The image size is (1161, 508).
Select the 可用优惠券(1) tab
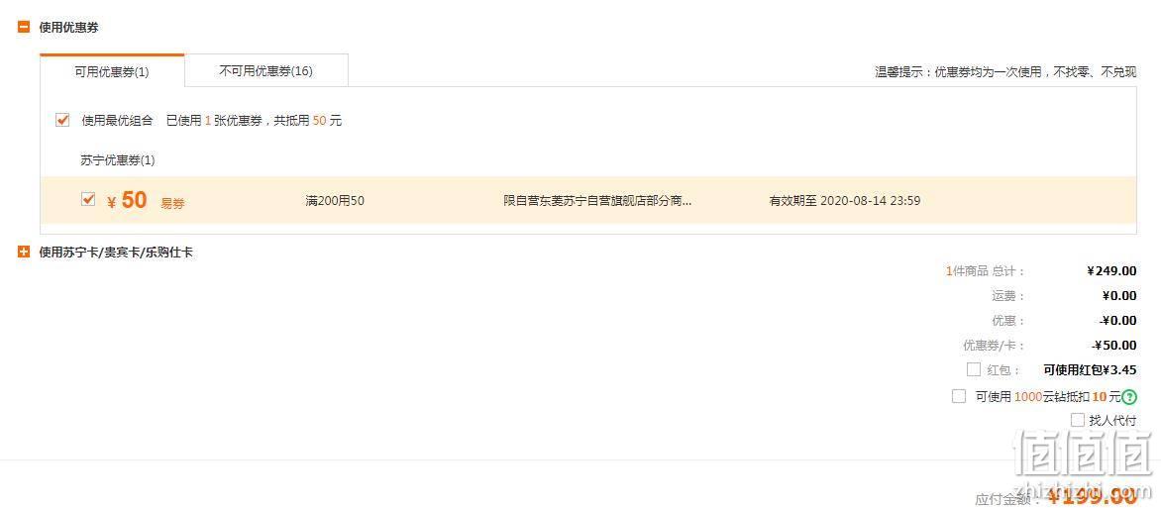[x=112, y=71]
